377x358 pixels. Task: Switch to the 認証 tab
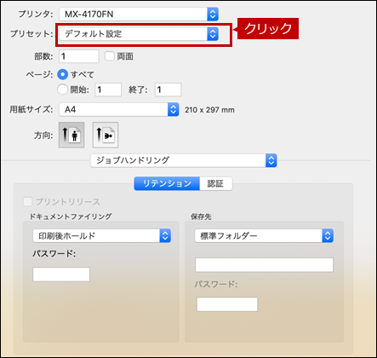216,183
